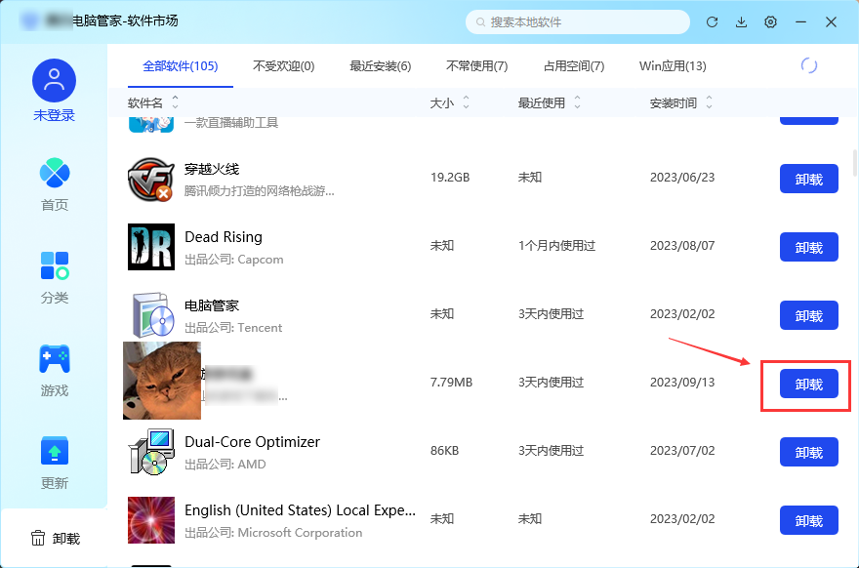Click the refresh icon in title bar
Viewport: 859px width, 568px height.
pos(712,21)
